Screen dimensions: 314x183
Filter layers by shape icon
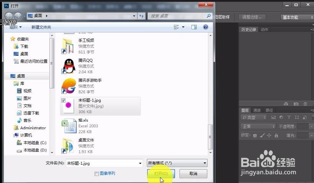(297, 117)
